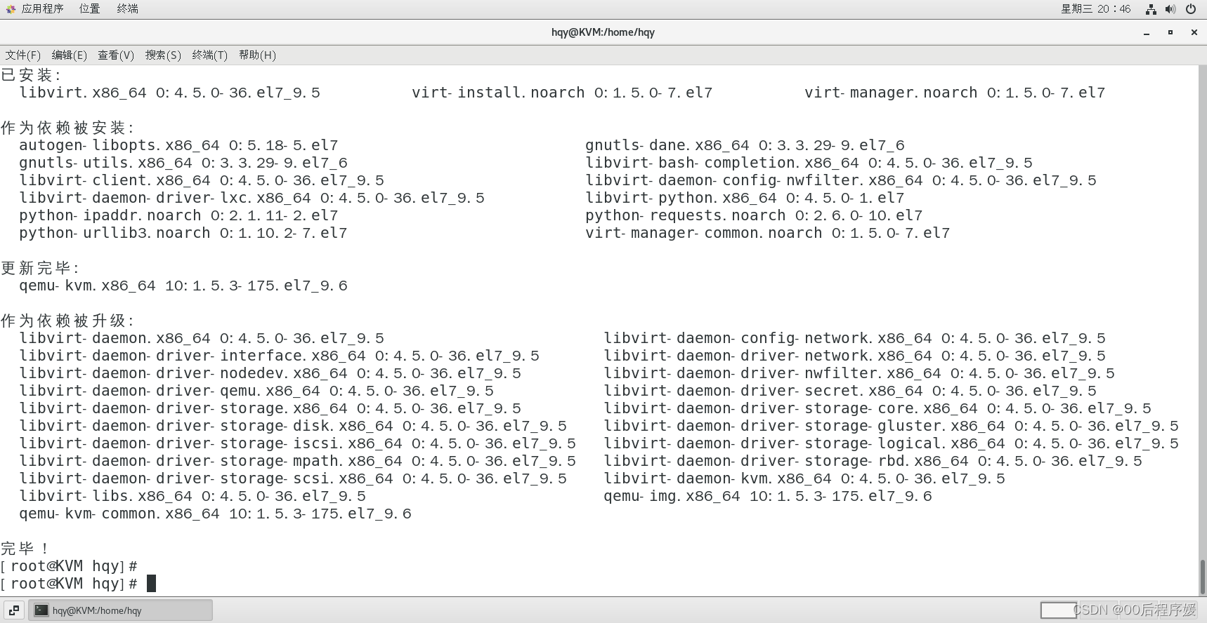Image resolution: width=1207 pixels, height=623 pixels.
Task: Click python-ipaddr.noarch package line
Action: coord(178,215)
